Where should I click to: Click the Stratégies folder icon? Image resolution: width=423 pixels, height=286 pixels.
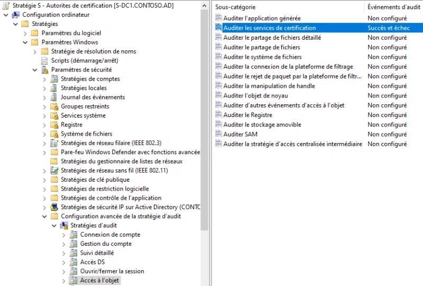25,24
